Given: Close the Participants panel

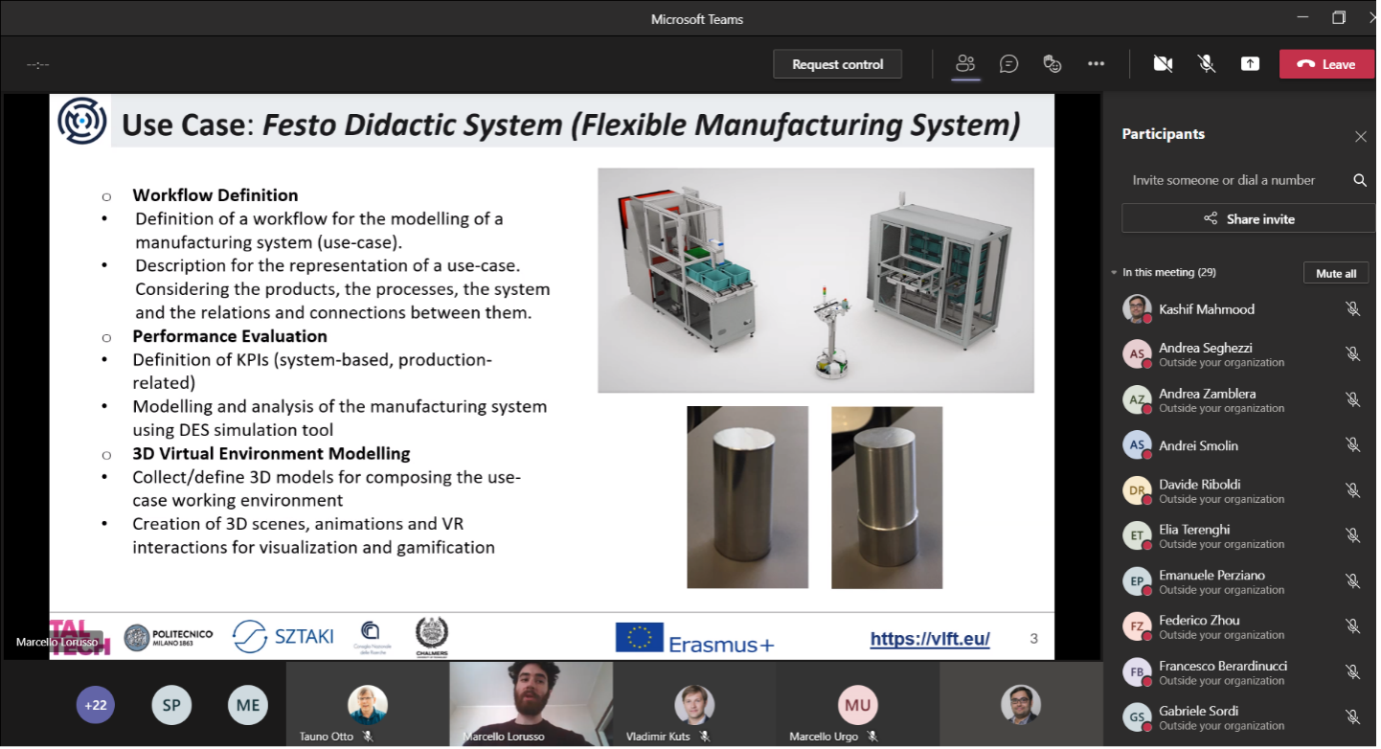Looking at the screenshot, I should (x=1360, y=137).
